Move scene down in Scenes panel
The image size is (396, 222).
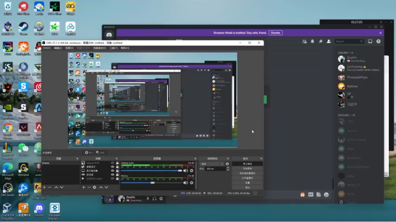61,187
